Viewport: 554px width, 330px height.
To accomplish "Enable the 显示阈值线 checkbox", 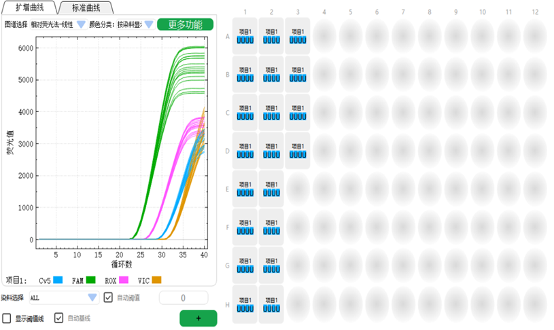I will click(7, 318).
